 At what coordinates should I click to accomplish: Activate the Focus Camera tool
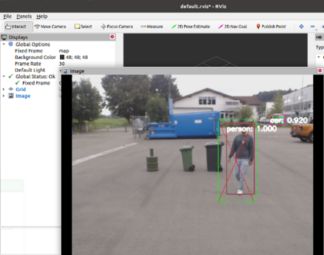(x=117, y=26)
